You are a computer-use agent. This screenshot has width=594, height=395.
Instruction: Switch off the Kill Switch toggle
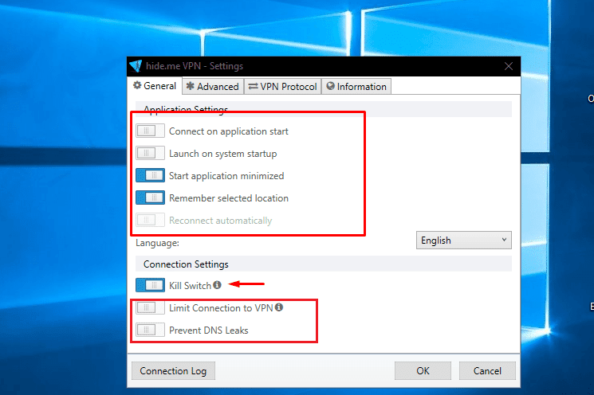point(150,285)
